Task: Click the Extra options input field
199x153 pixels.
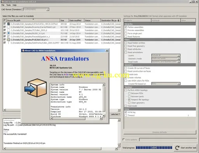Action: coord(168,140)
